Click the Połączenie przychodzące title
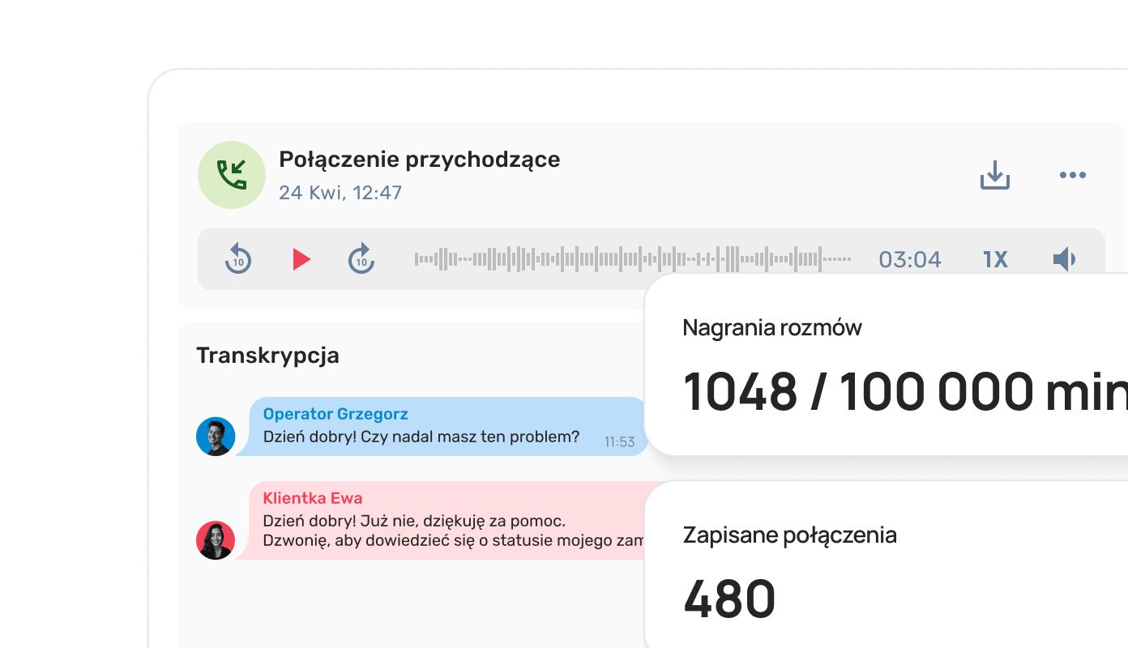 coord(419,160)
